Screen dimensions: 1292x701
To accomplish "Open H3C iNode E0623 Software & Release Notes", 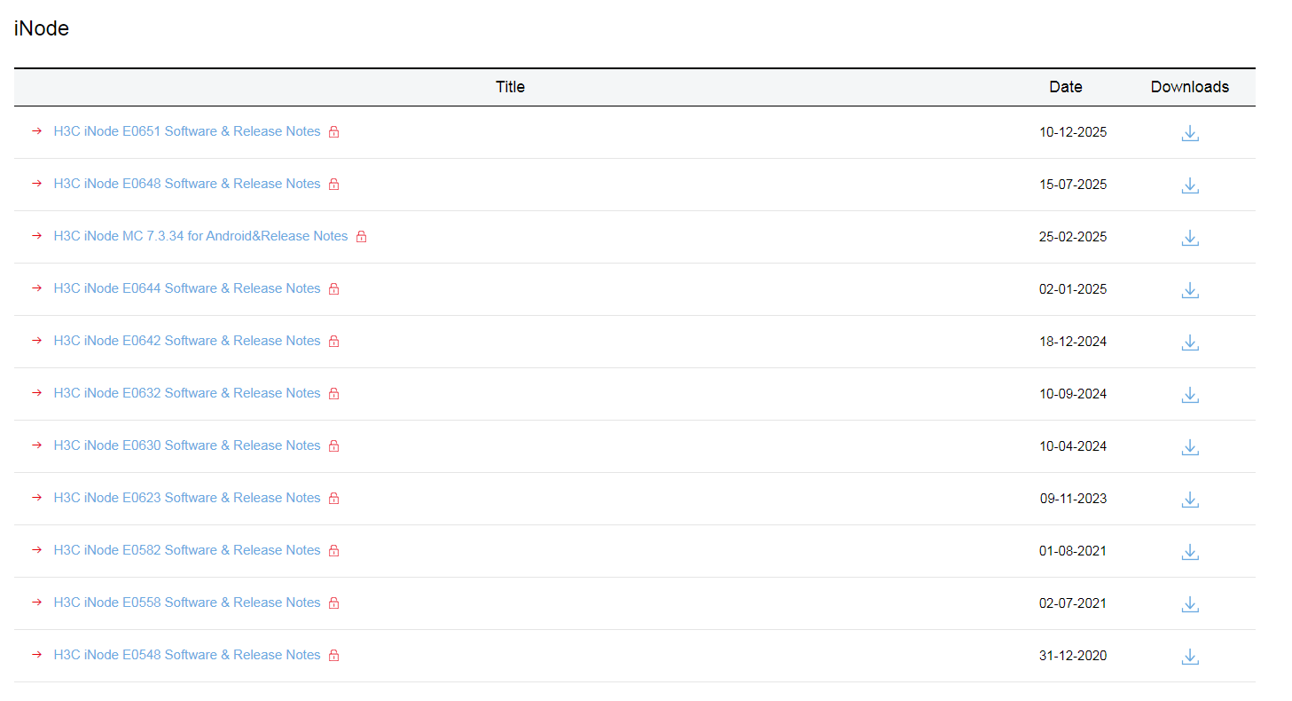I will [187, 498].
